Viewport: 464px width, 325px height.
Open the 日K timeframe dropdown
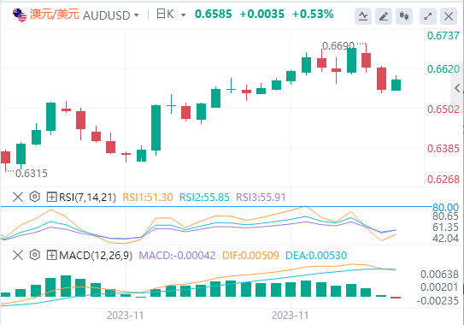tap(171, 15)
